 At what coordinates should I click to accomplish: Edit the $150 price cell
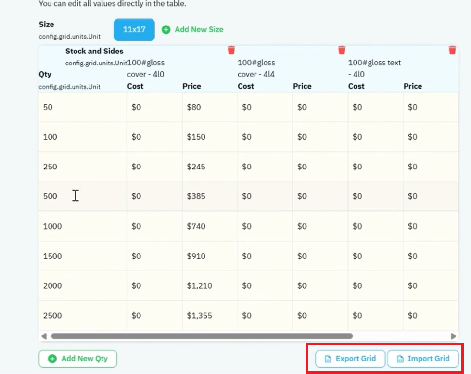209,137
